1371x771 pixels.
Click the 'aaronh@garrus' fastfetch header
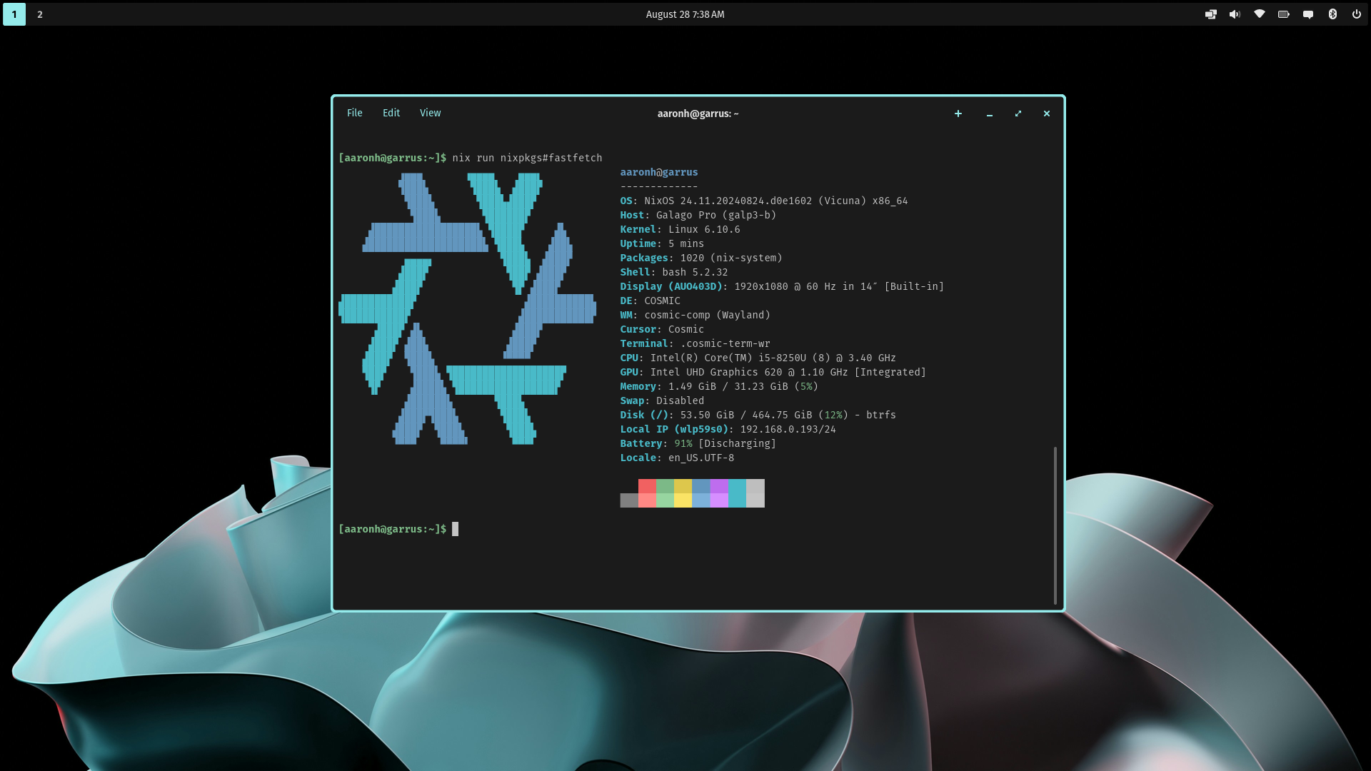point(658,172)
